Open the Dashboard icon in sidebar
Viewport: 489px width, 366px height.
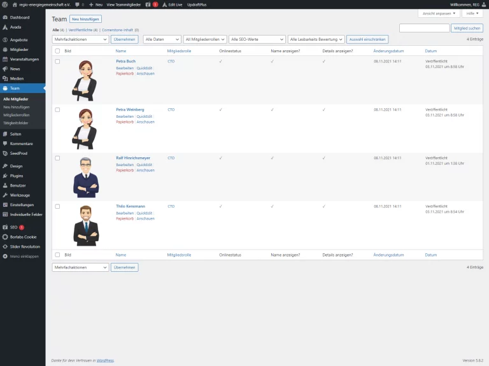pyautogui.click(x=5, y=17)
